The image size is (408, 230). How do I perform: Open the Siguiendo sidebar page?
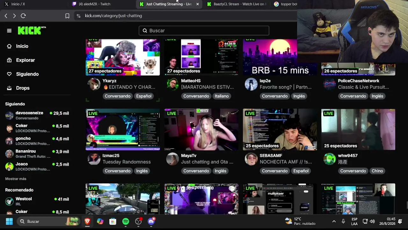[x=27, y=74]
